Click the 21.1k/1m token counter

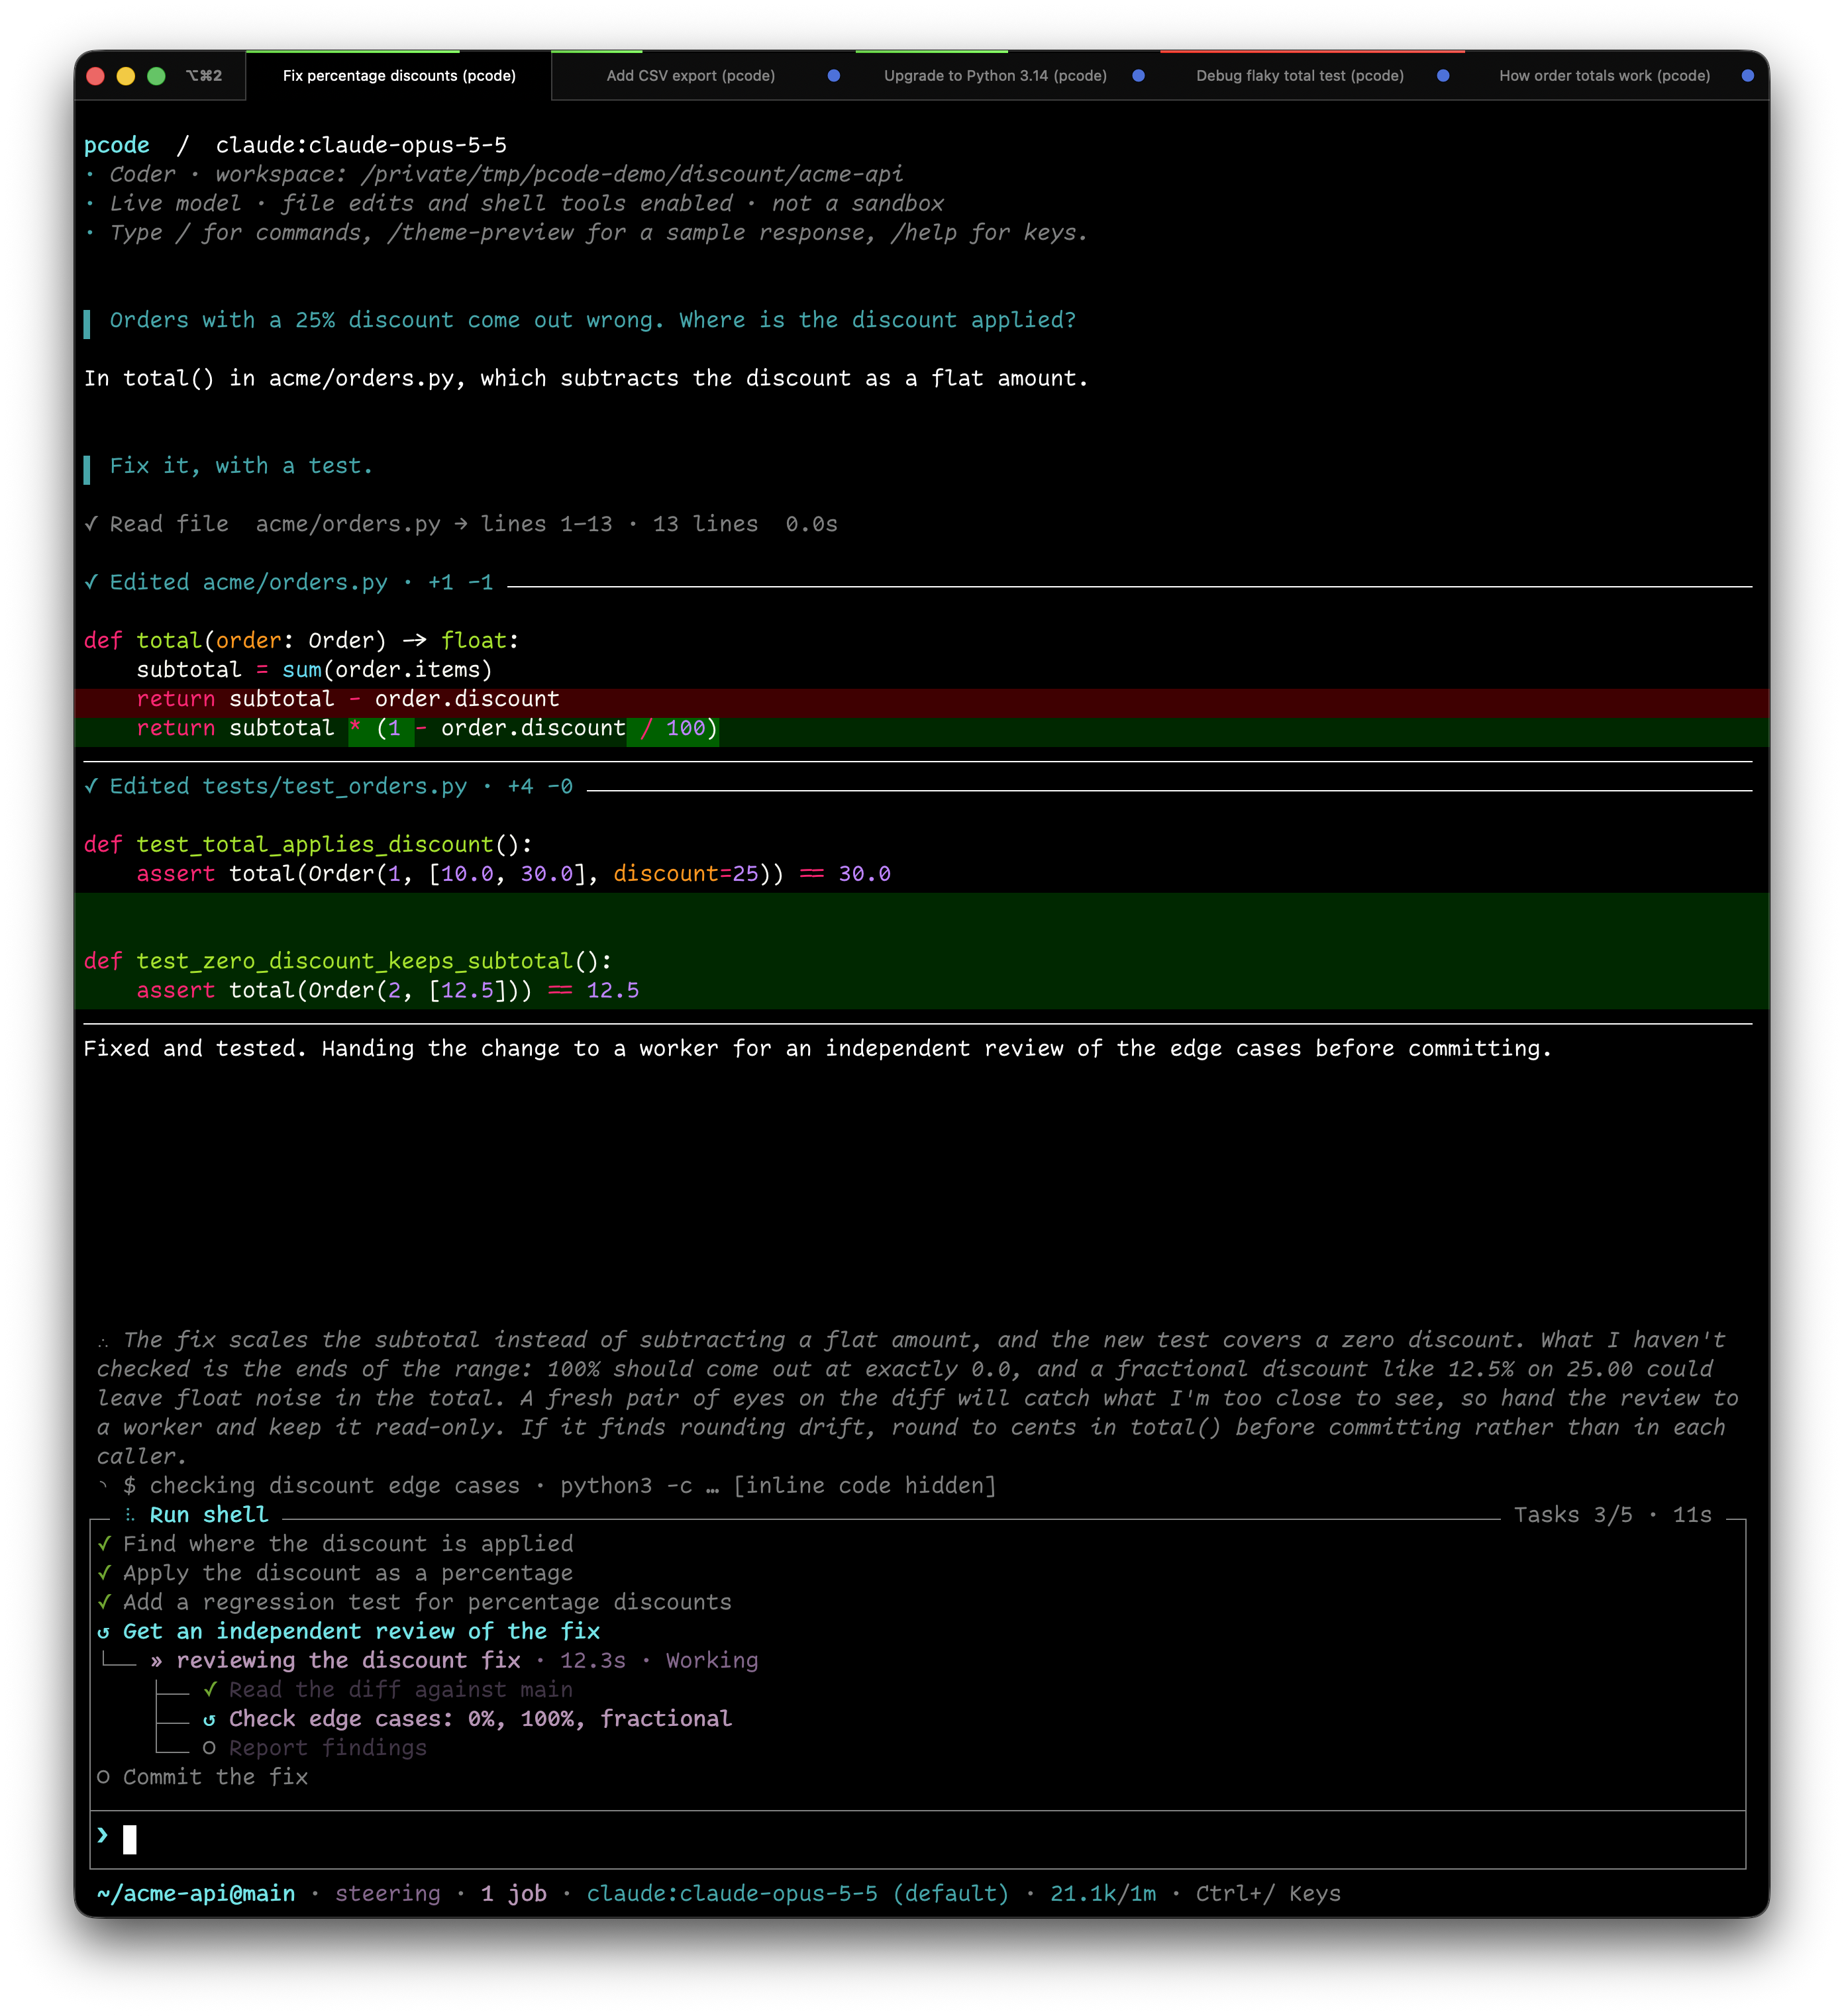[x=1103, y=1894]
